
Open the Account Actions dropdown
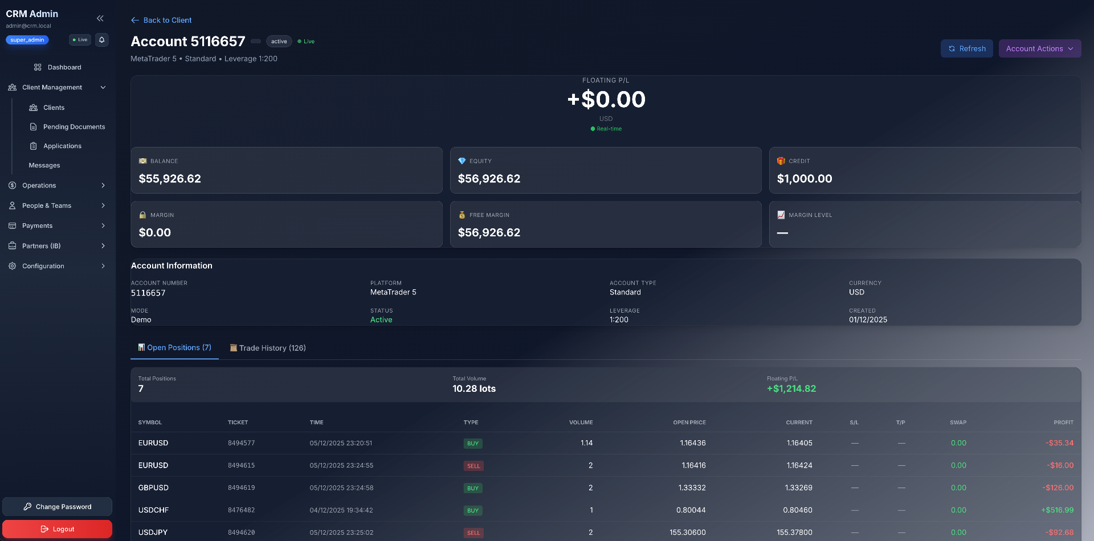[x=1039, y=48]
